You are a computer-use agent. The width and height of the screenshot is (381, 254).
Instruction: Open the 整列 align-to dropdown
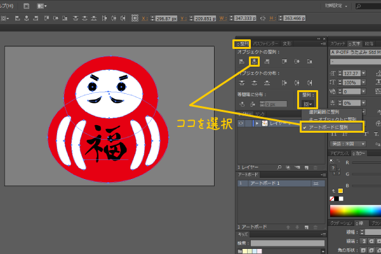[308, 103]
